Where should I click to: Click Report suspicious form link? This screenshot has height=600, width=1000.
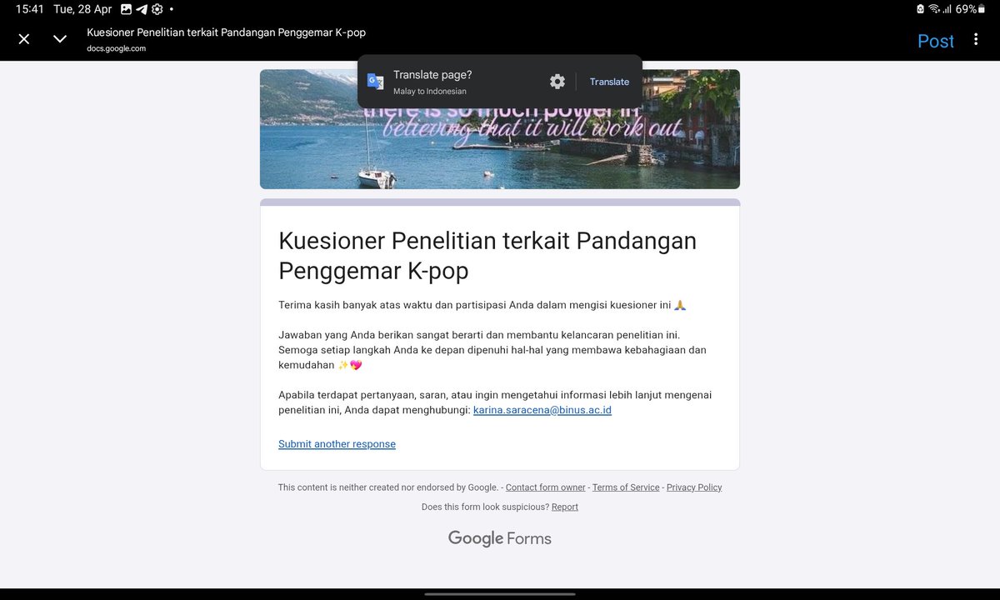565,507
